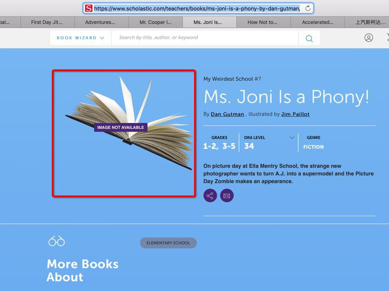Open the Dan Gutman author link
Screen dimensions: 389x291
point(227,114)
